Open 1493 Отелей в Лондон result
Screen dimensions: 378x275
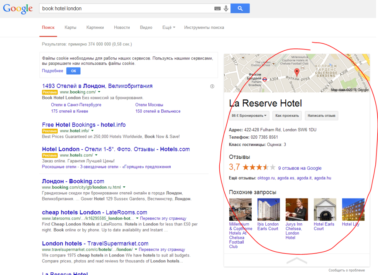tap(97, 86)
